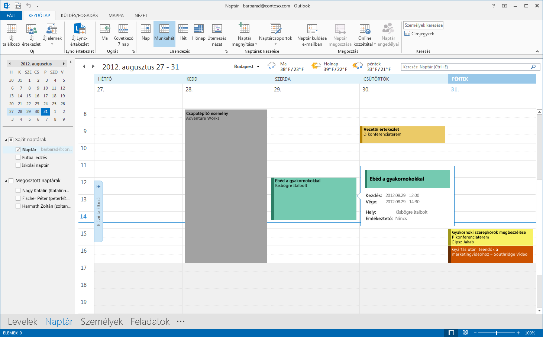543x337 pixels.
Task: Open the Ütemezés nézet schedule view
Action: (217, 35)
